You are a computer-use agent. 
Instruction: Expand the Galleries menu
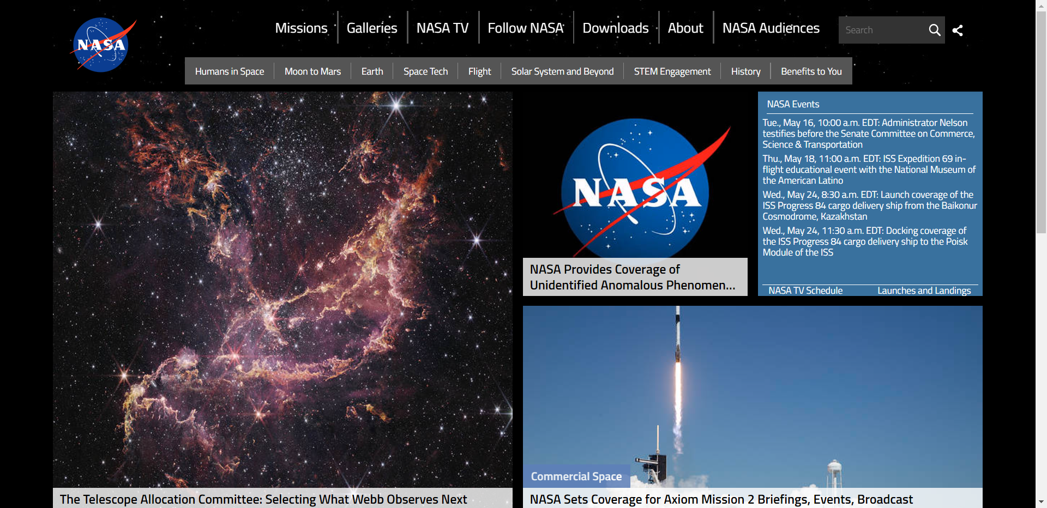(372, 28)
